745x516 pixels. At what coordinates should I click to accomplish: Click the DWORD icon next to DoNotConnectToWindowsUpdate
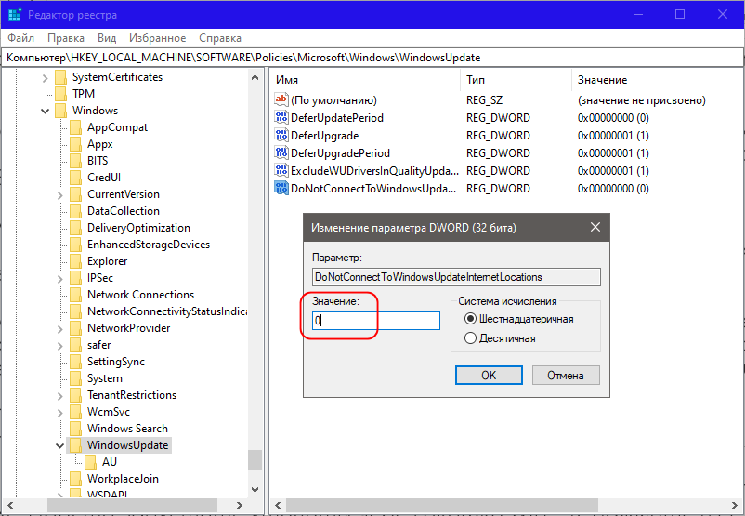(281, 188)
